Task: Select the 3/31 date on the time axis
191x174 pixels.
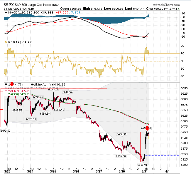Action: (145, 171)
